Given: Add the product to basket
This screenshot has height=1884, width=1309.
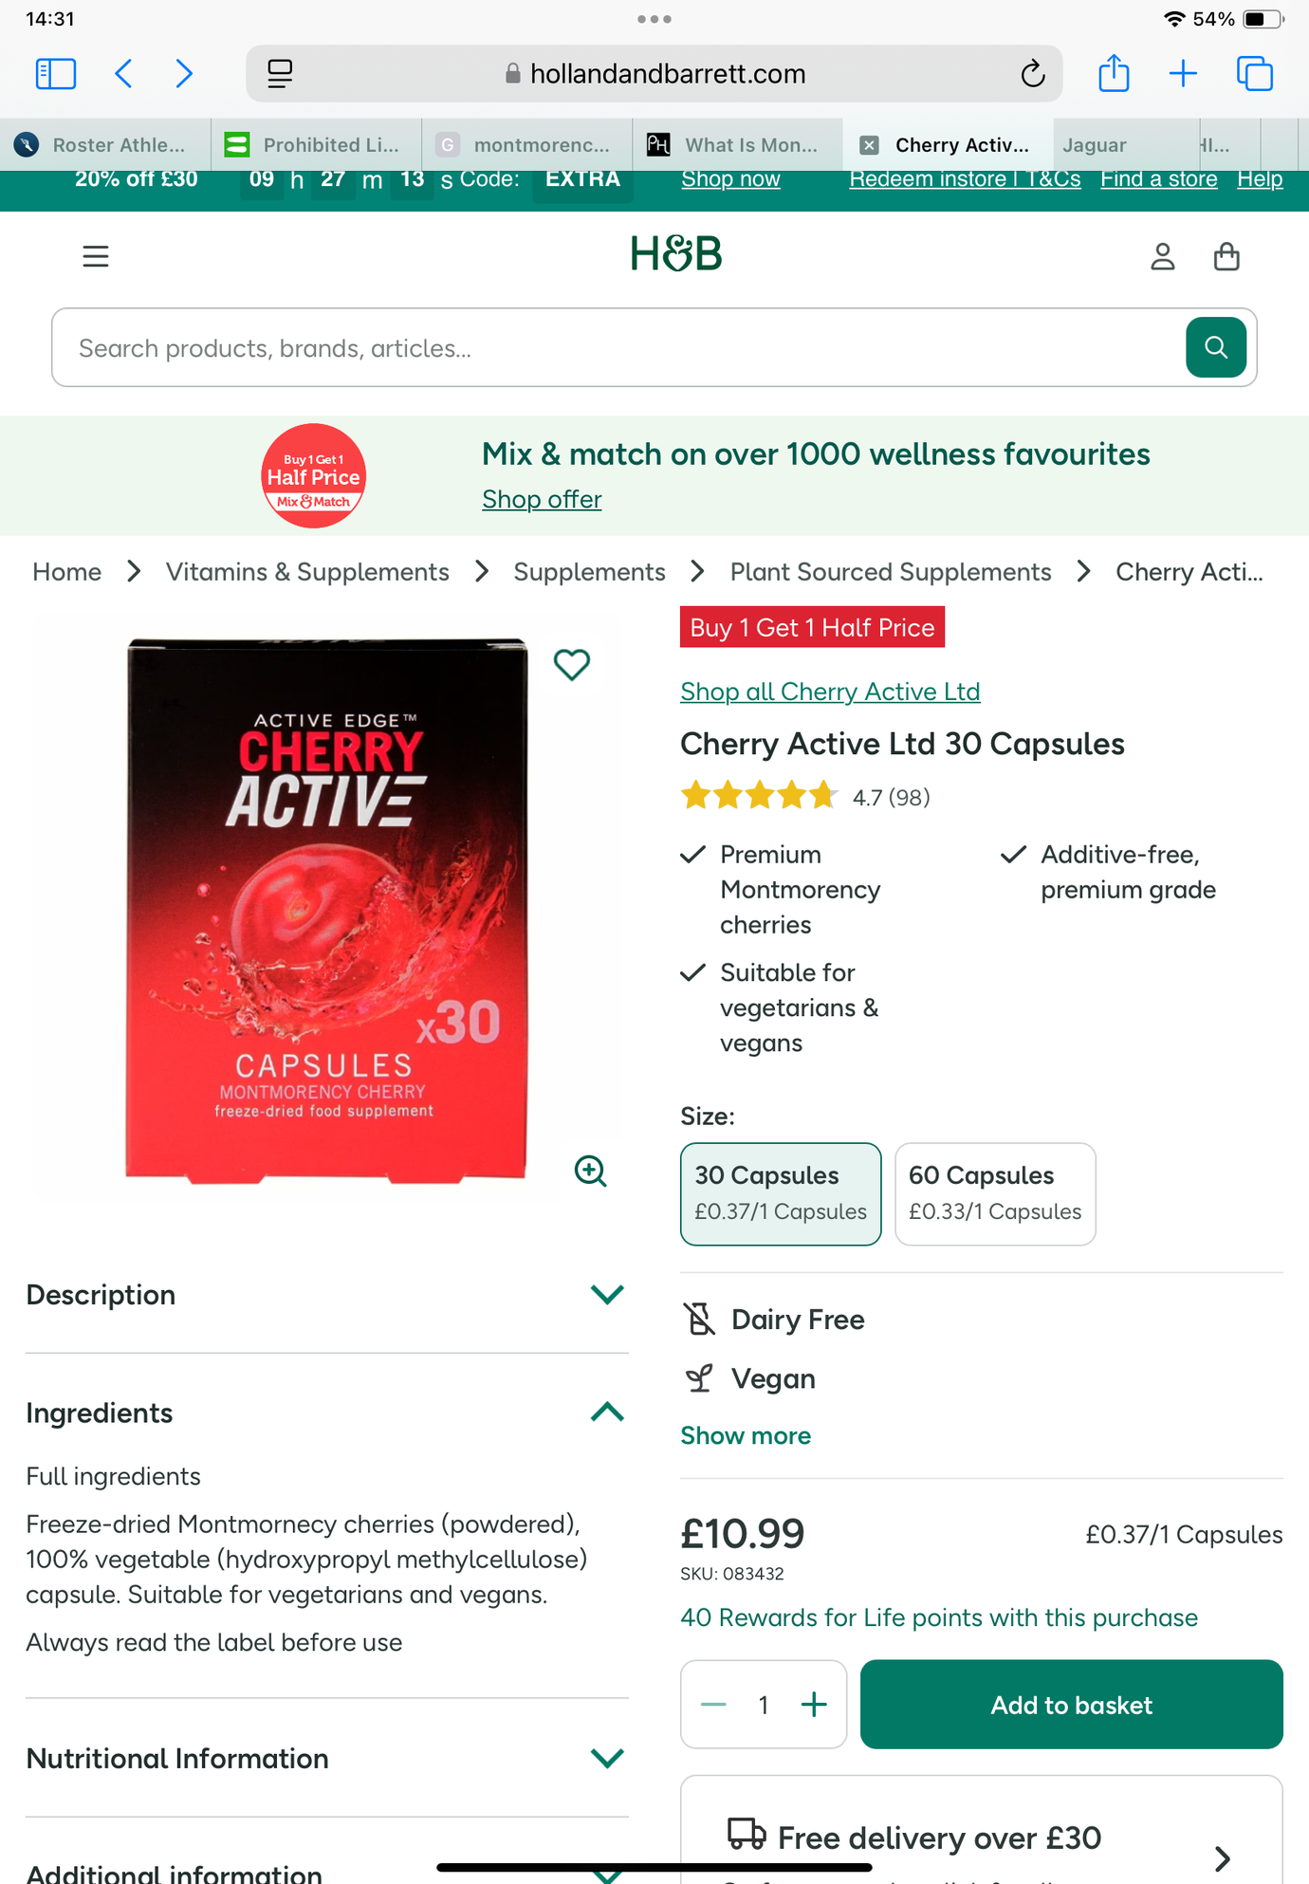Looking at the screenshot, I should tap(1071, 1705).
